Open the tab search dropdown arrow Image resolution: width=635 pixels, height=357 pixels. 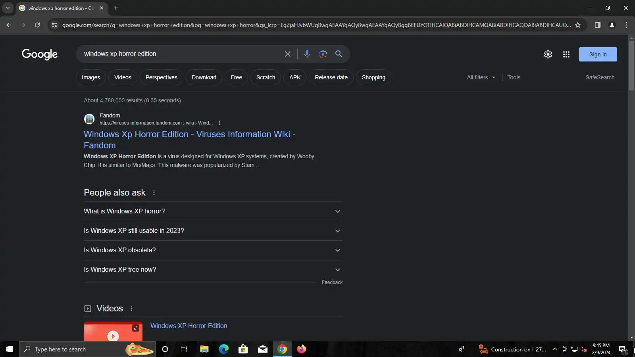pyautogui.click(x=8, y=8)
